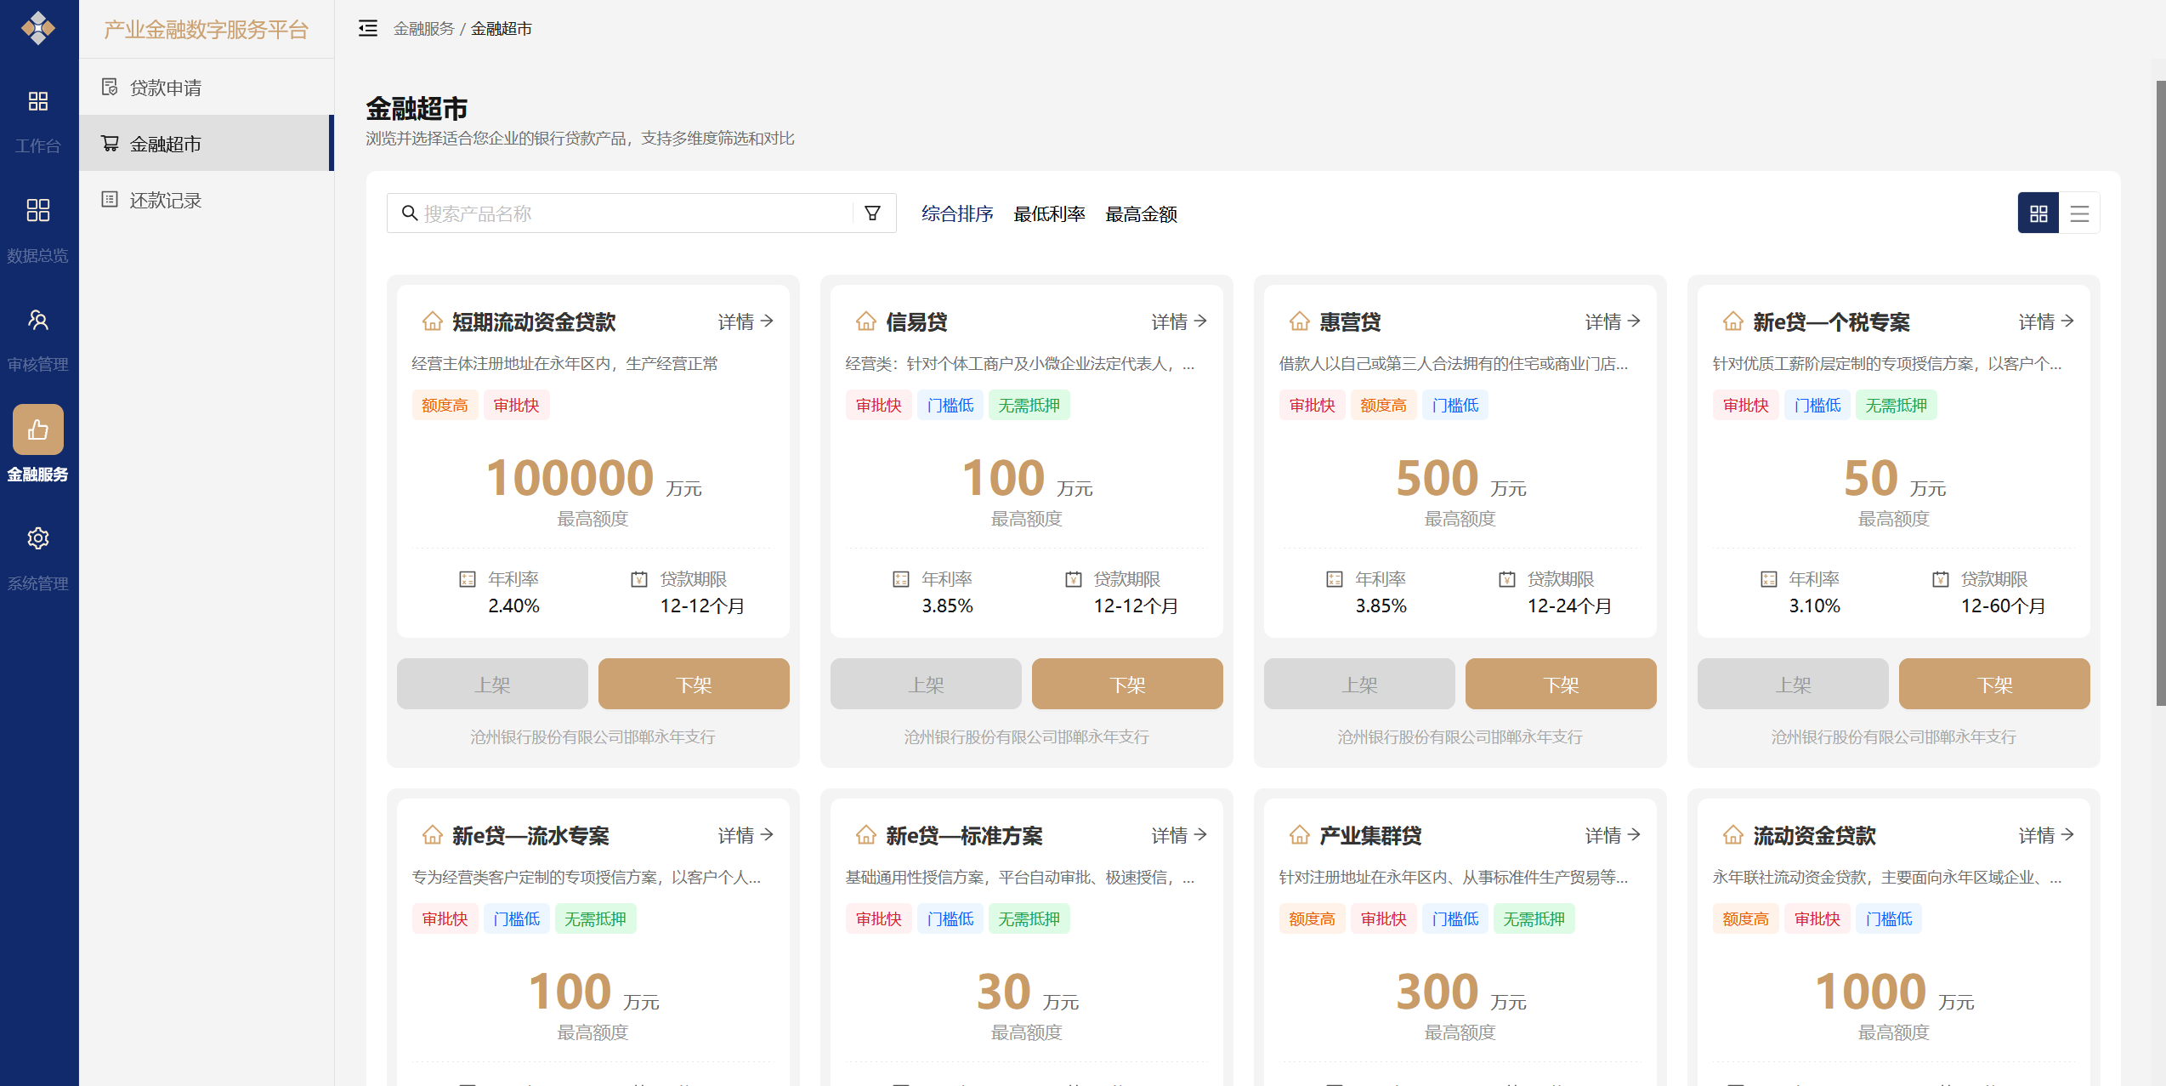This screenshot has width=2166, height=1086.
Task: Sort products by 综合排序
Action: point(957,214)
